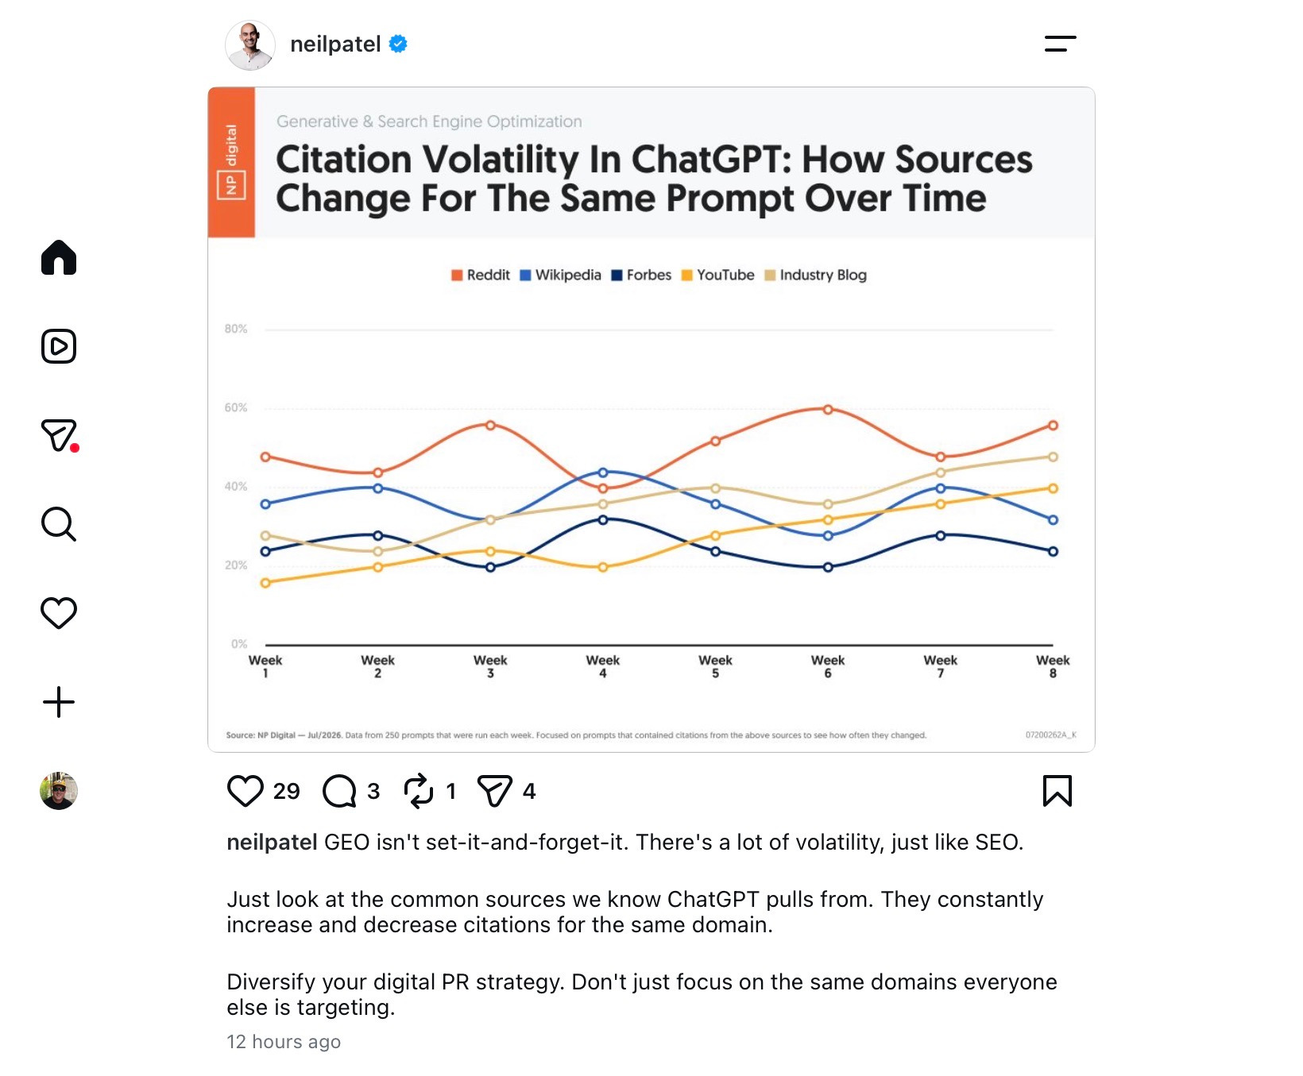Open direct messages paper-plane icon in sidebar
Viewport: 1303px width, 1076px height.
(59, 435)
